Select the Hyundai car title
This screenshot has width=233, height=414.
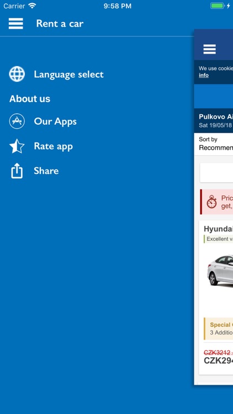coord(218,229)
